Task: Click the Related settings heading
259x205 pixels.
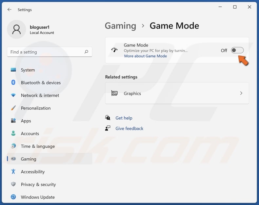Action: pyautogui.click(x=121, y=77)
